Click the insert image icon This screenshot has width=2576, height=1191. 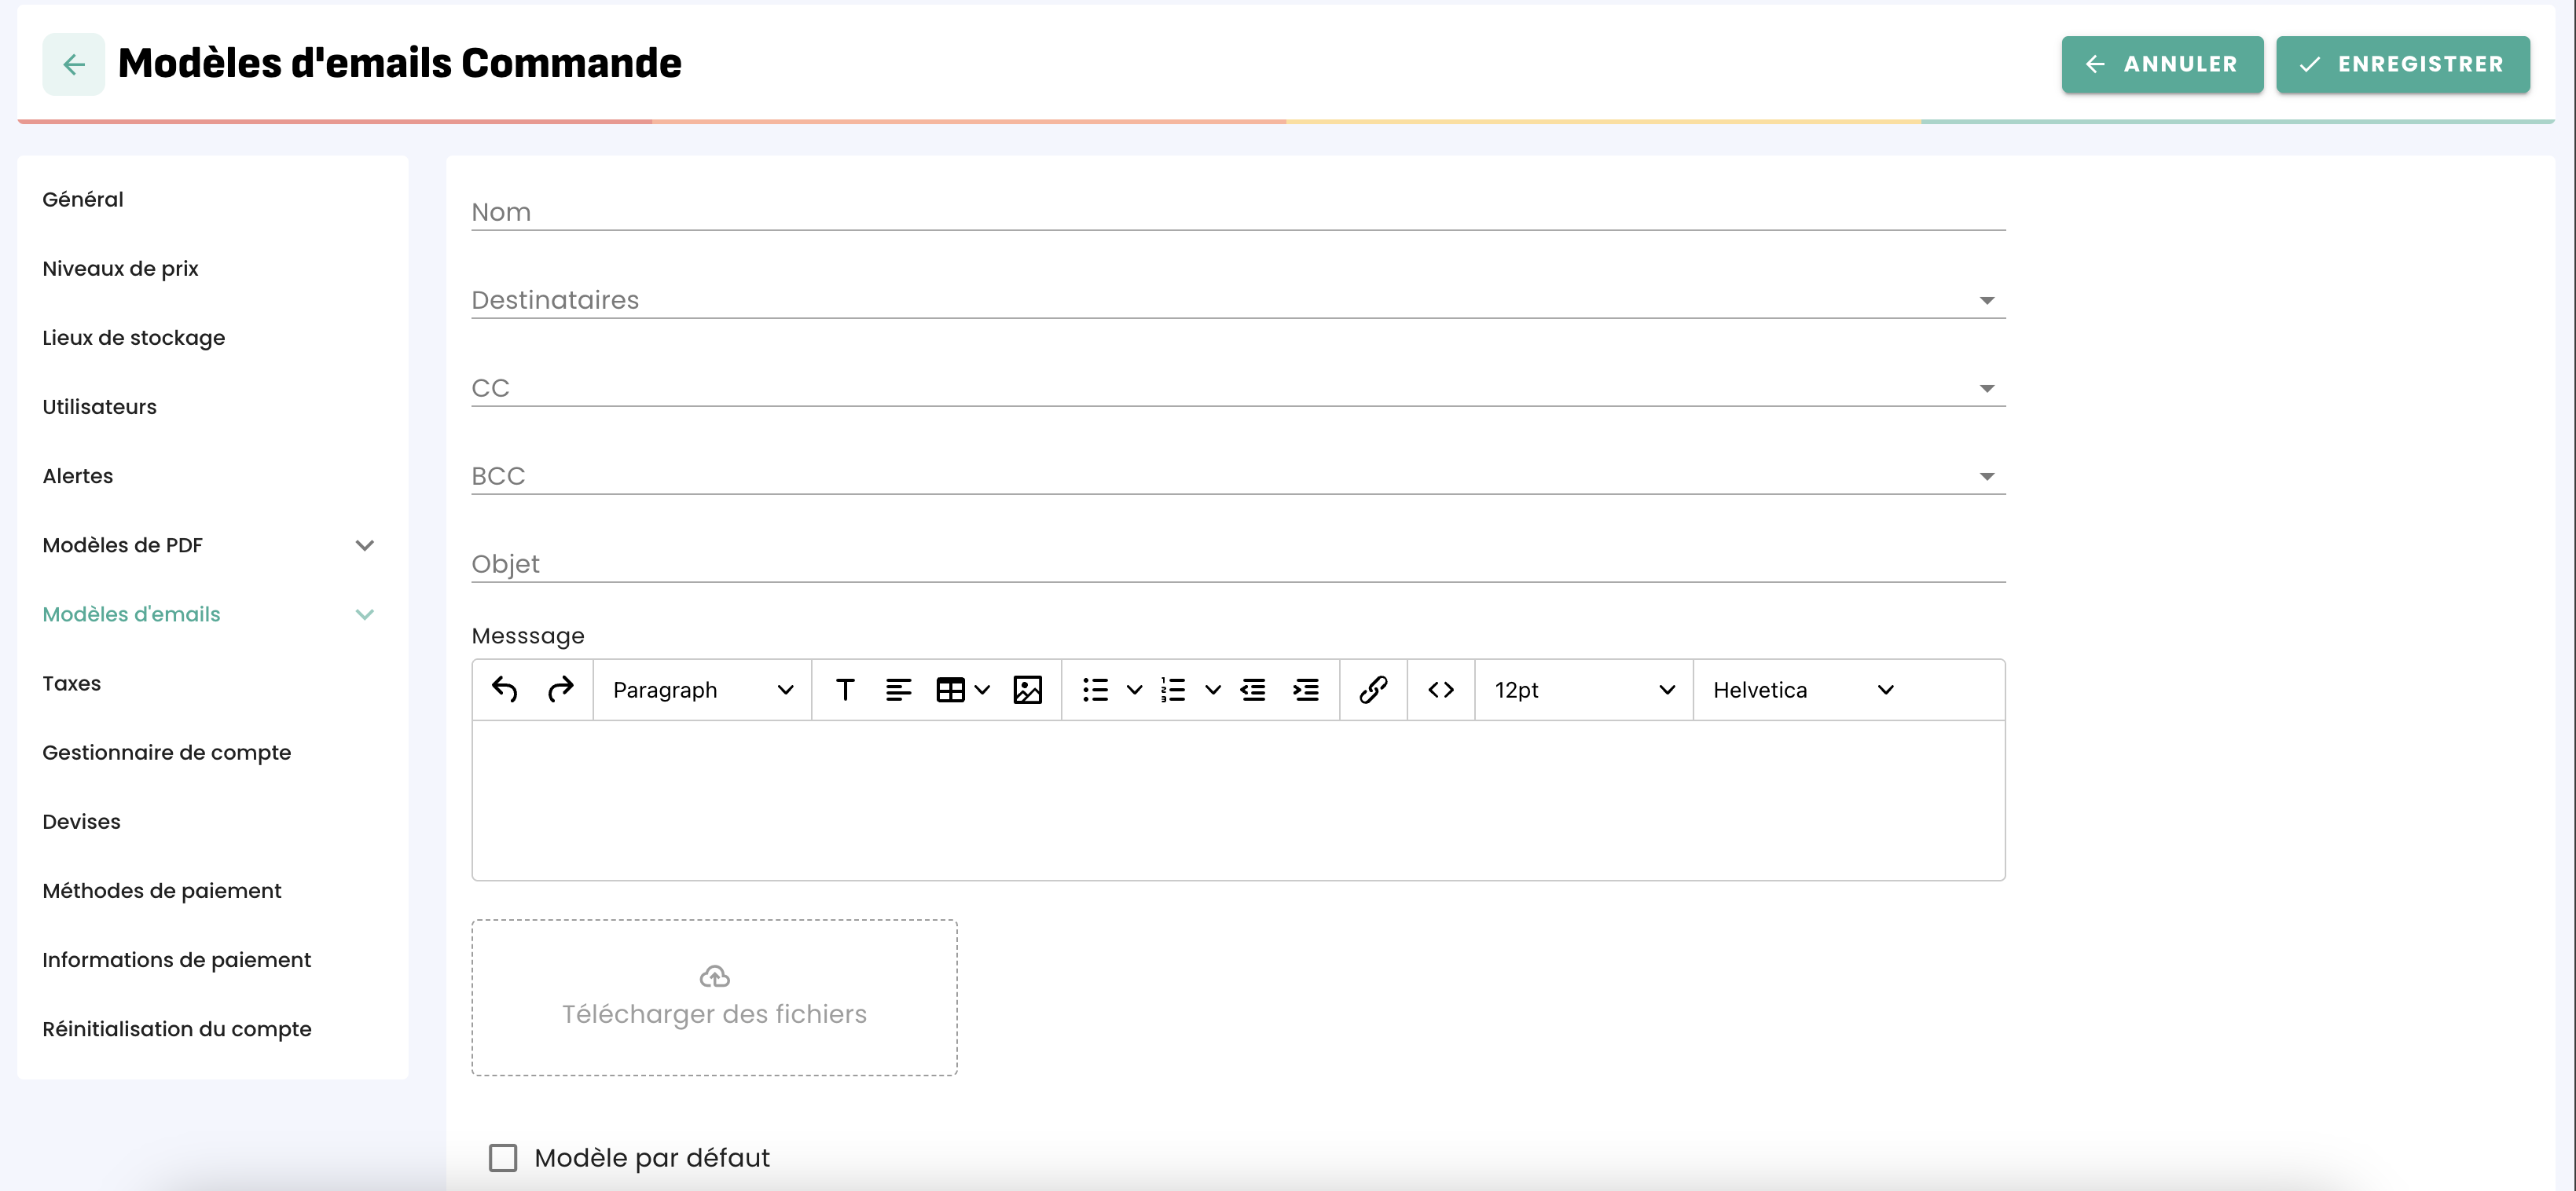tap(1027, 689)
